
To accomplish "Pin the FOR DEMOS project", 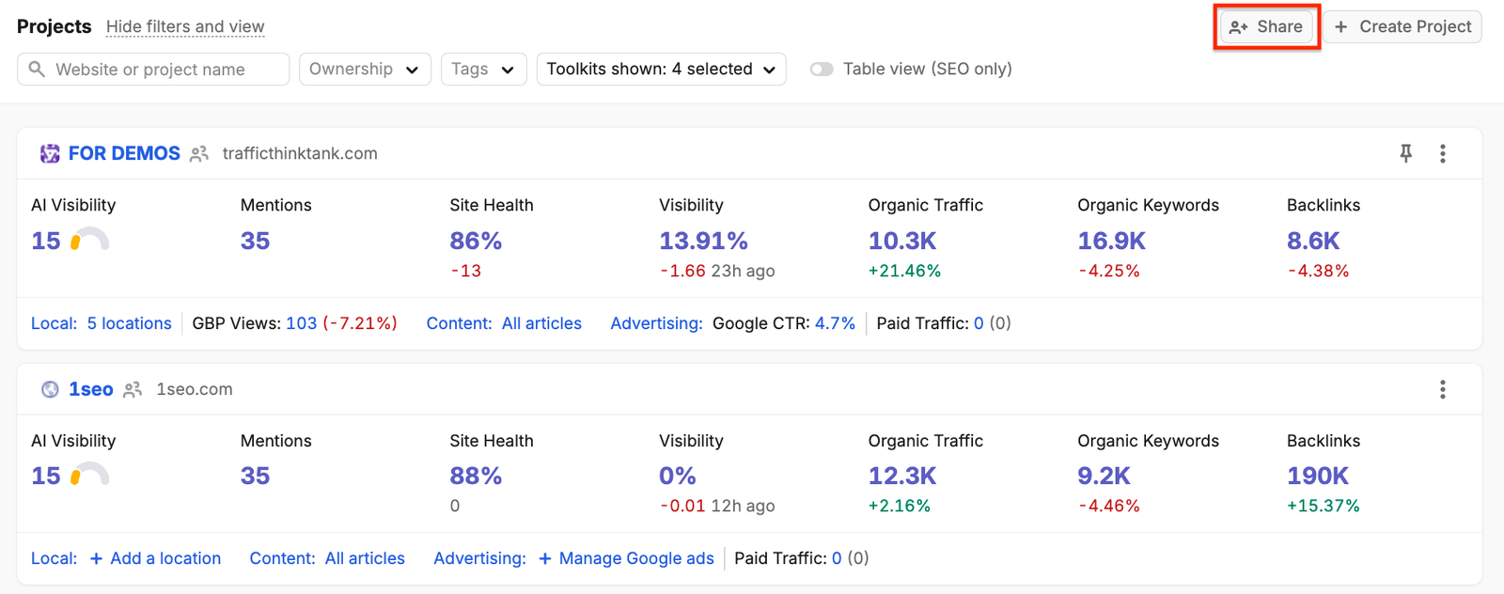I will [x=1405, y=153].
